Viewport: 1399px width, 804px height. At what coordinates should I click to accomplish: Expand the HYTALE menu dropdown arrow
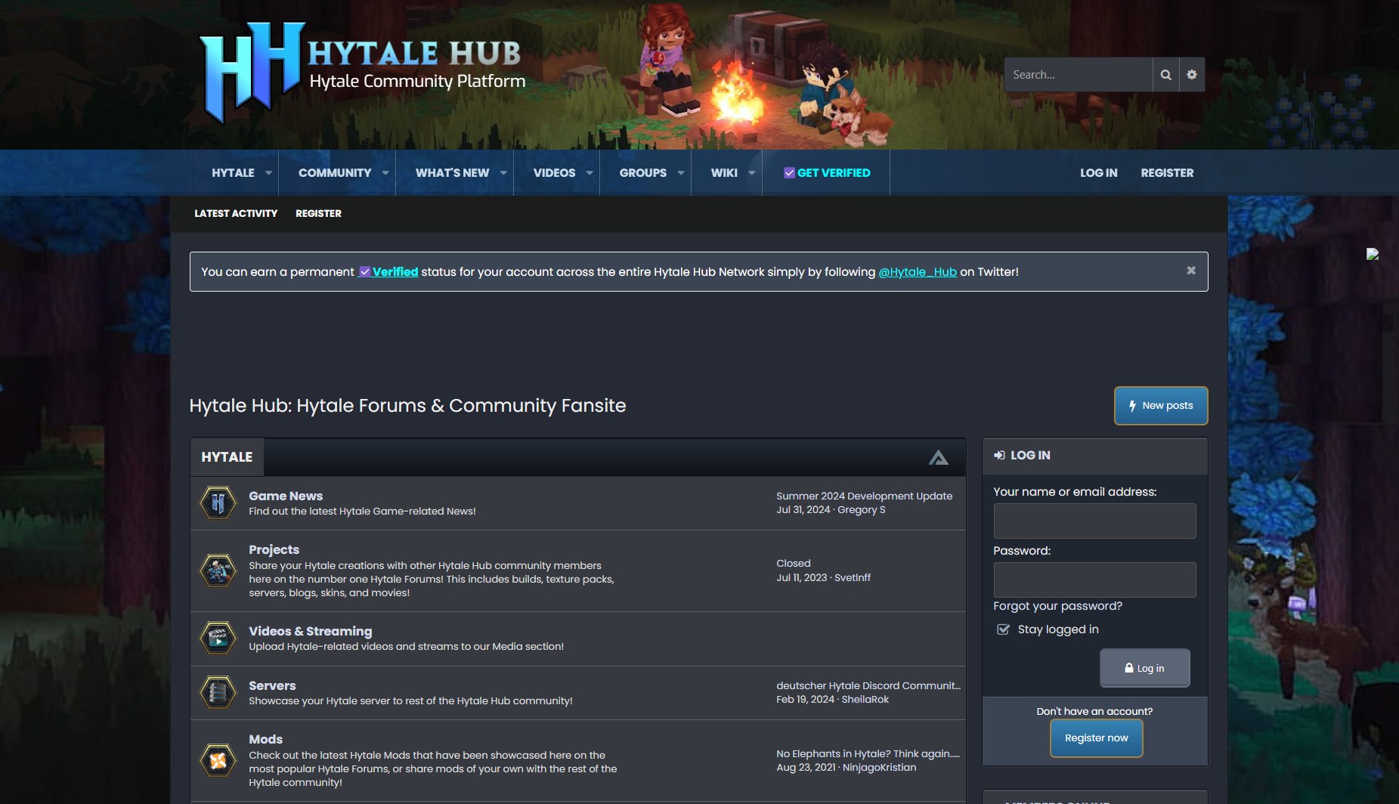[x=268, y=173]
